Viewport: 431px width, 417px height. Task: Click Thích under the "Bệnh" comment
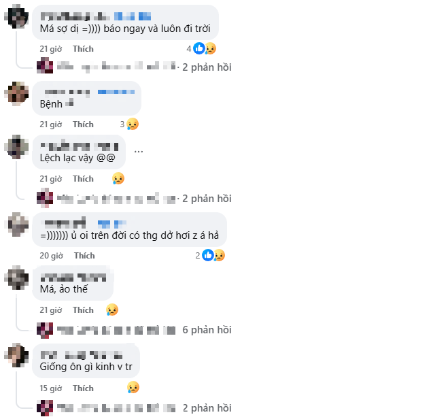click(x=83, y=124)
